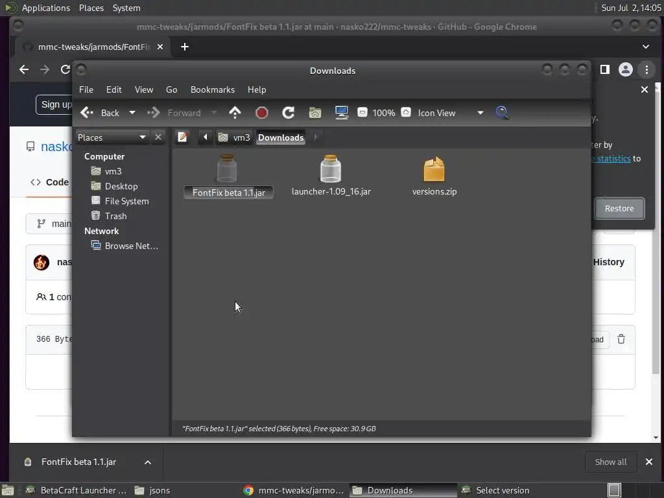Zoom in with the plus icon
Screen dimensions: 664x498
pyautogui.click(x=406, y=112)
